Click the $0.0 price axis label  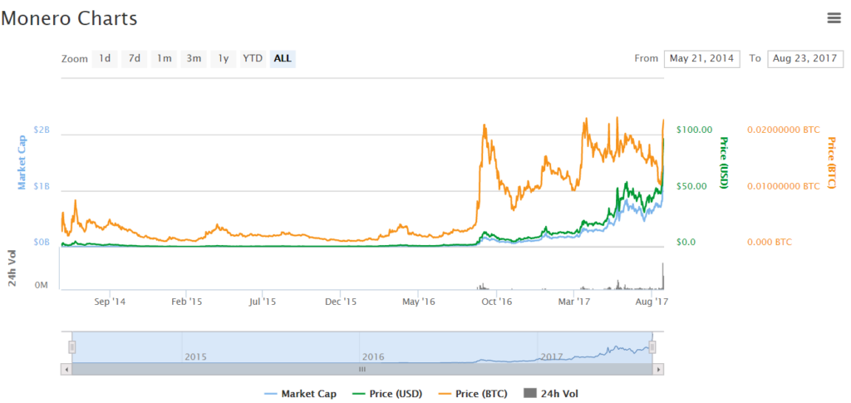coord(687,242)
